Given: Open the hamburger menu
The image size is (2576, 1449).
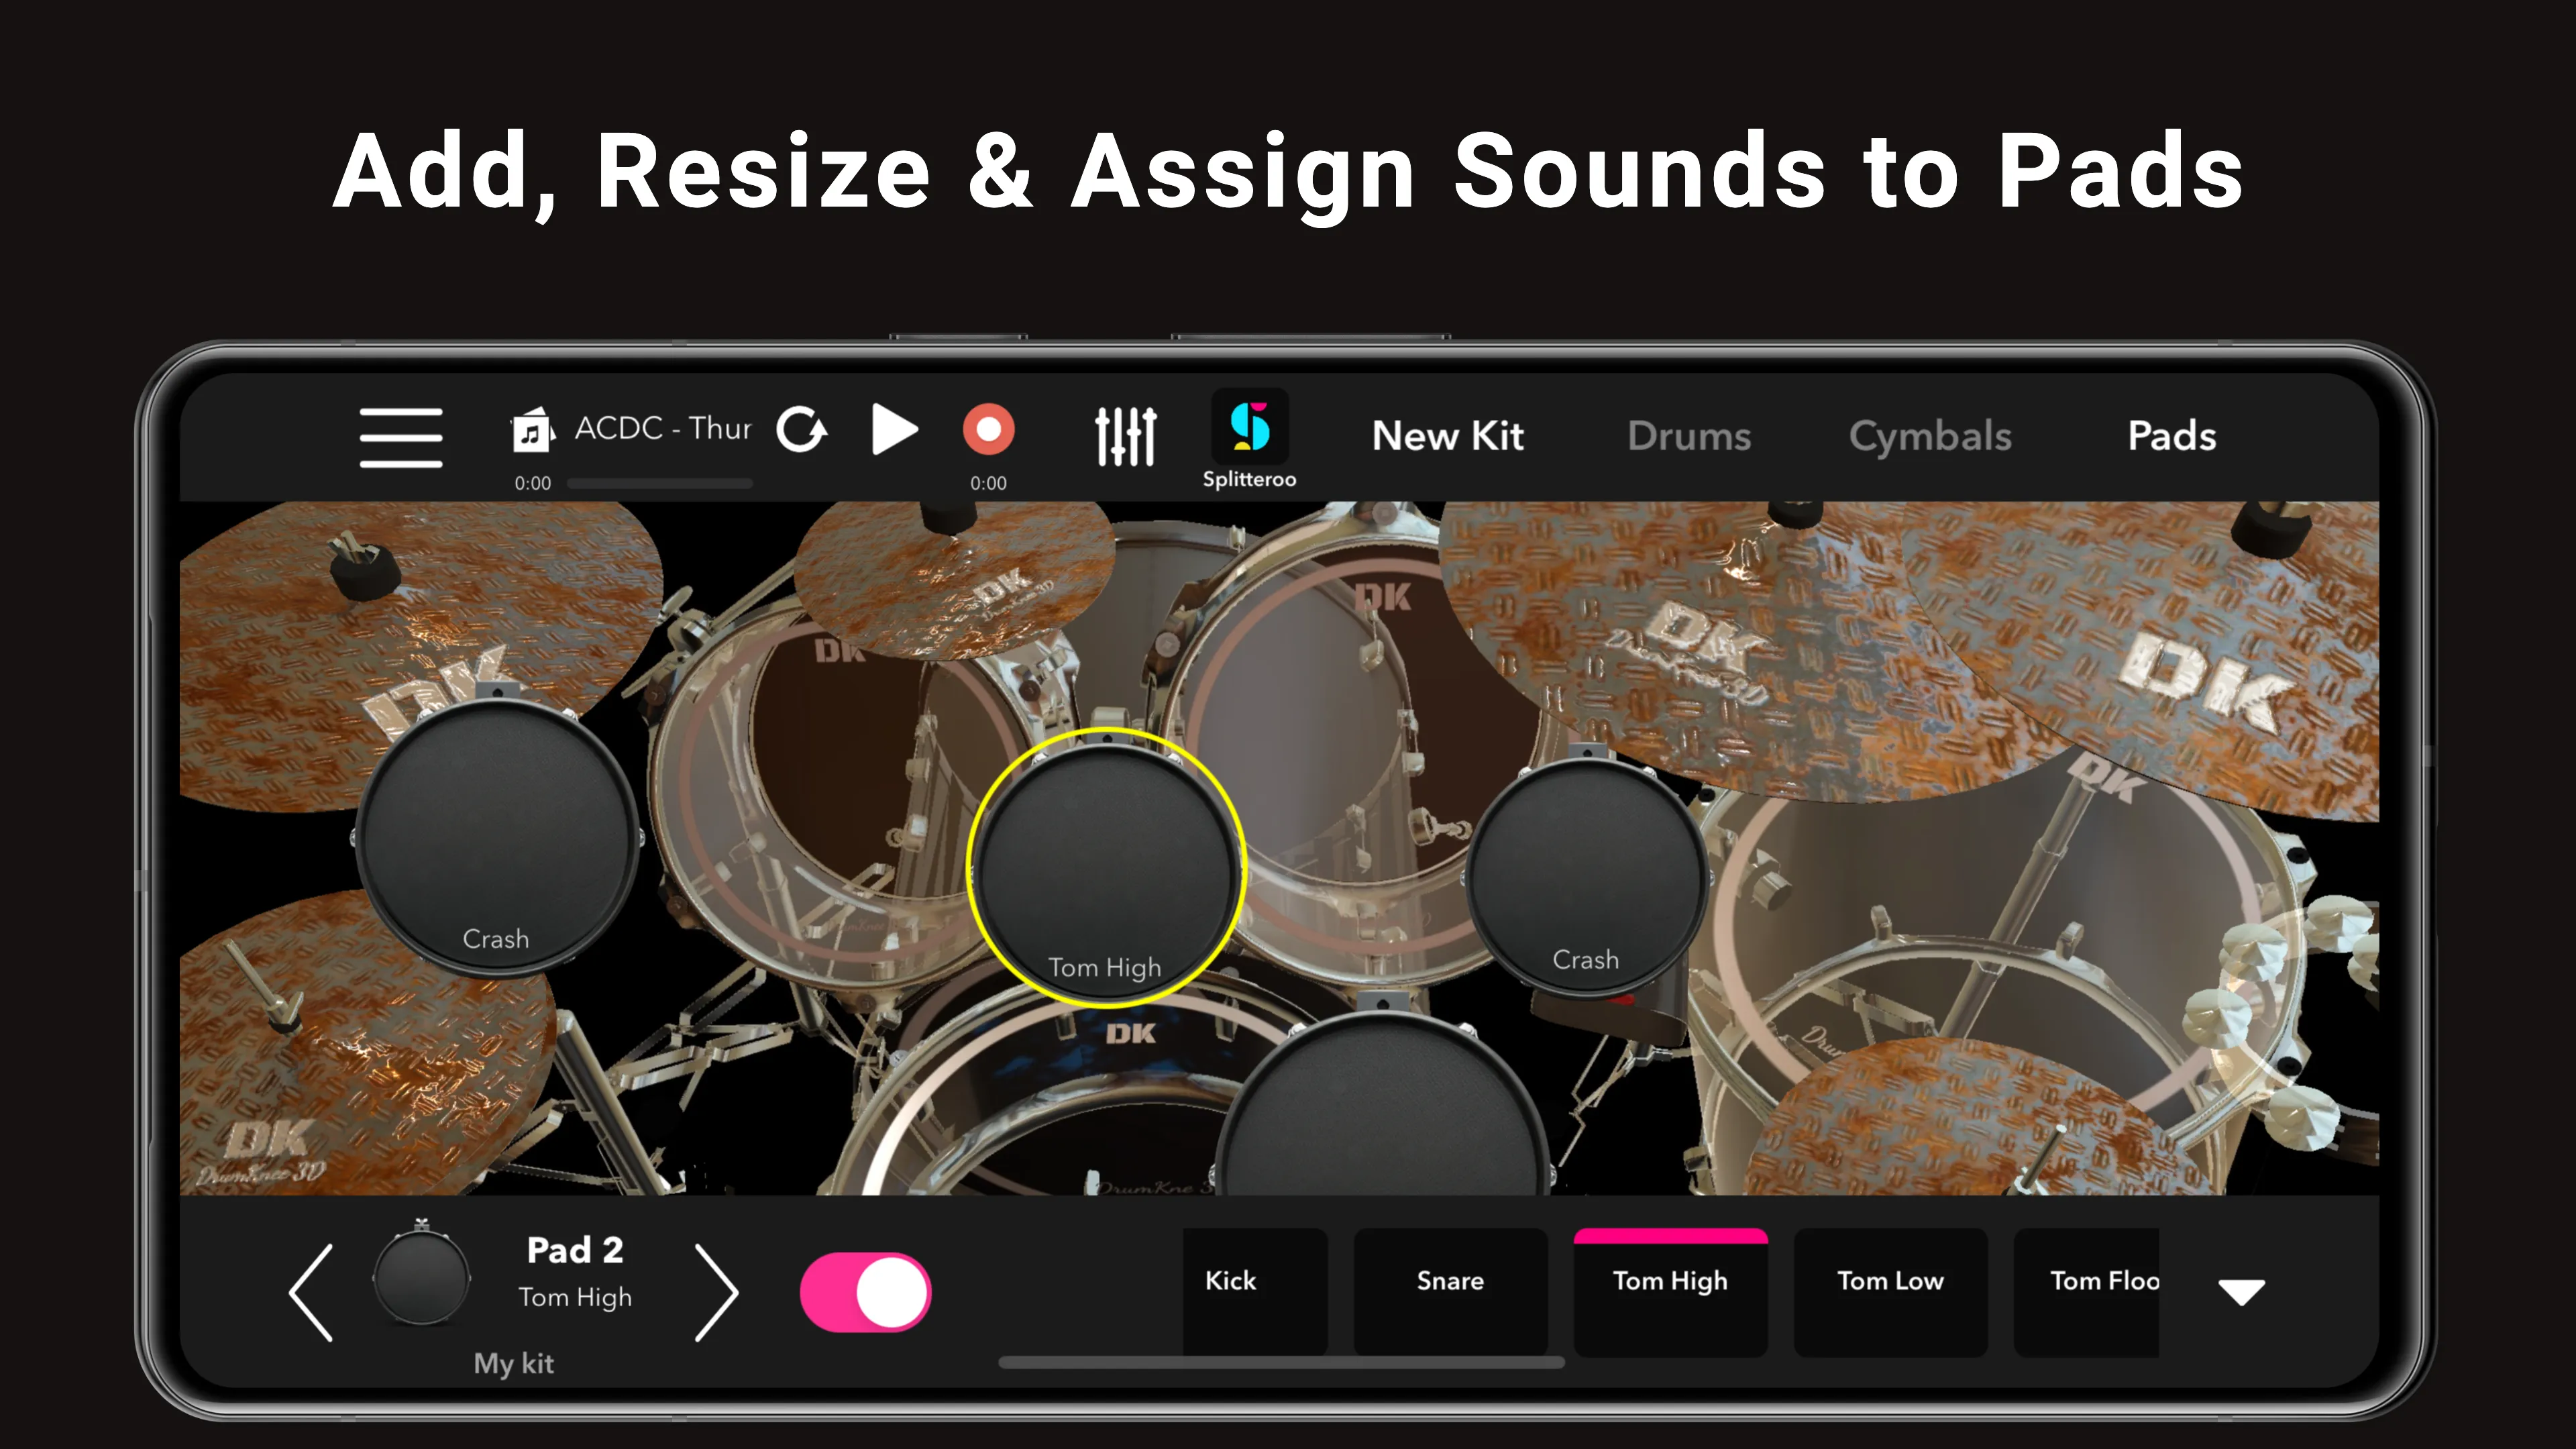Looking at the screenshot, I should coord(402,437).
